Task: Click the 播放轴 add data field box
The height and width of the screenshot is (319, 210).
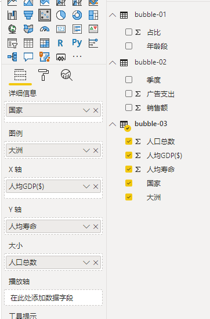Action: click(x=53, y=298)
